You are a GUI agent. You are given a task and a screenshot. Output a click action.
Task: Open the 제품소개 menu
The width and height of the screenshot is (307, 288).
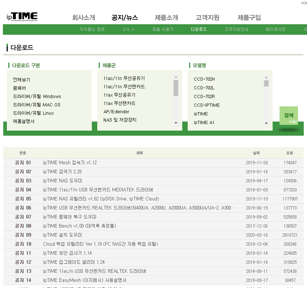pos(166,17)
